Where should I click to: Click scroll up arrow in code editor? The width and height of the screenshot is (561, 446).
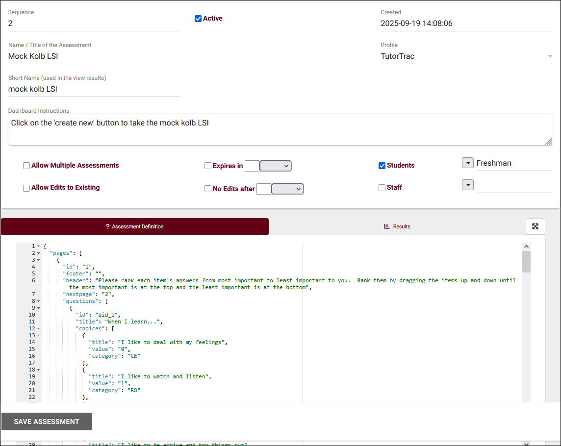click(x=526, y=247)
